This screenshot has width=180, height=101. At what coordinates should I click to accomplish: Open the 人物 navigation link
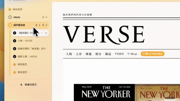point(69,54)
